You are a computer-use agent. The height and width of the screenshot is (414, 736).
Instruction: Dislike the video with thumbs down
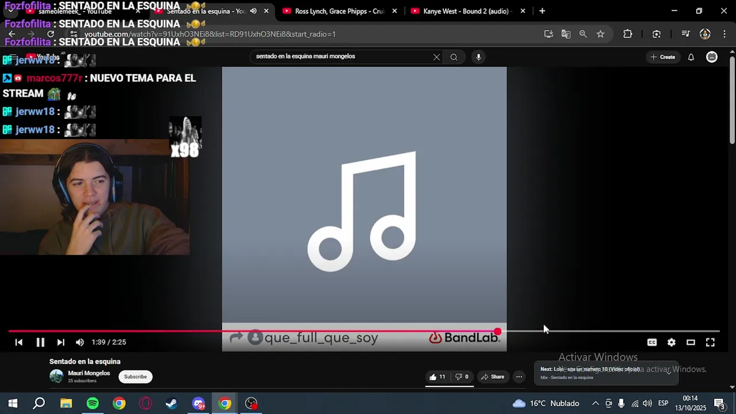pos(462,377)
